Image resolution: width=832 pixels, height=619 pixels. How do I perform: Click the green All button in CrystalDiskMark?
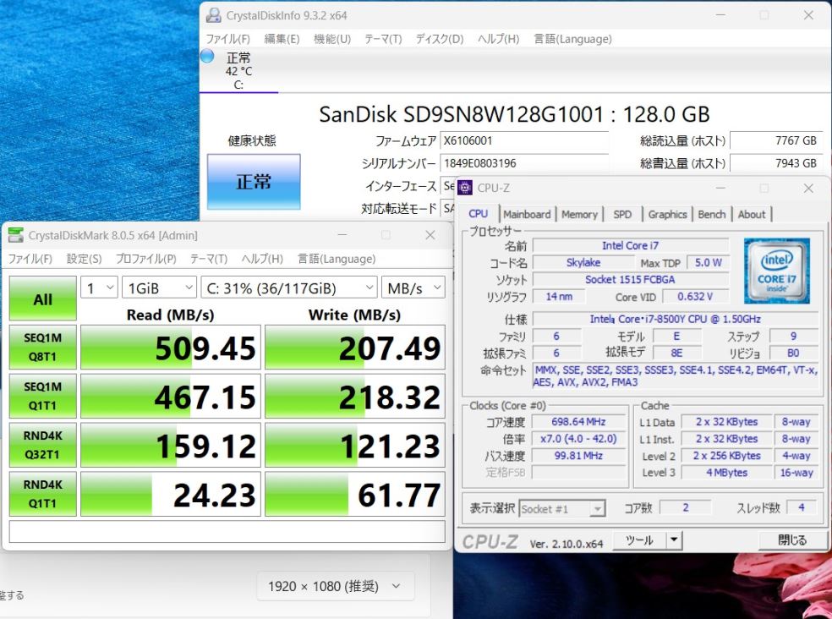[42, 299]
